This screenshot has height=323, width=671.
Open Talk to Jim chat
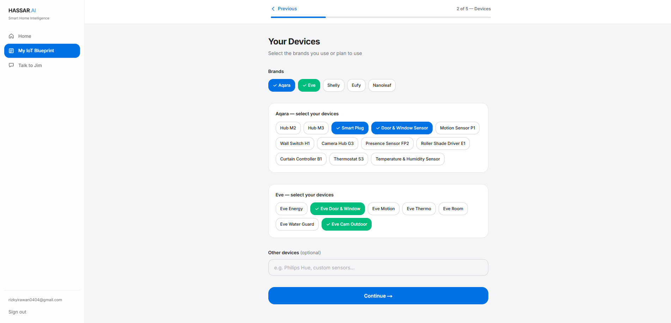pos(42,65)
